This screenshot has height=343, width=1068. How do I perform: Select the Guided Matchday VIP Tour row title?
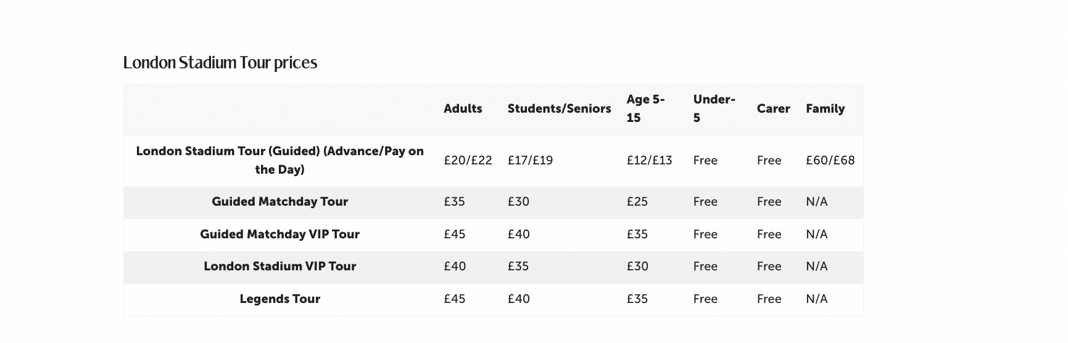tap(279, 234)
